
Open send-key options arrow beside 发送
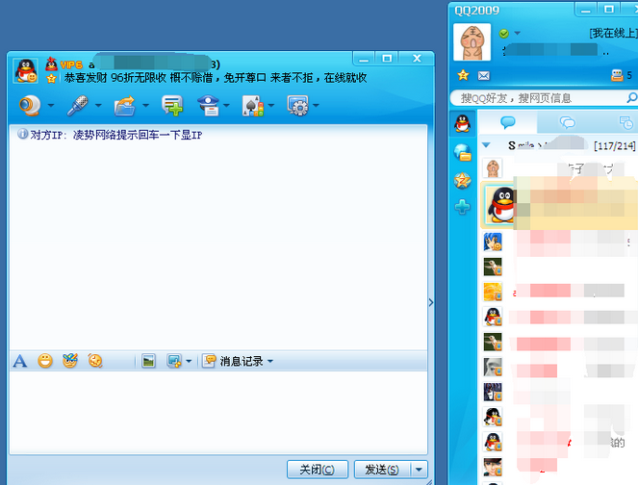pos(419,470)
